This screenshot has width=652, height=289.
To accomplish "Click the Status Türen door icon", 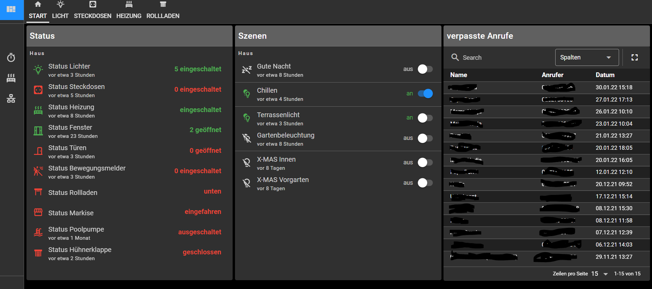I will click(38, 151).
